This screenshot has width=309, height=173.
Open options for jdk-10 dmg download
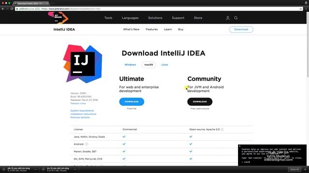[35, 170]
